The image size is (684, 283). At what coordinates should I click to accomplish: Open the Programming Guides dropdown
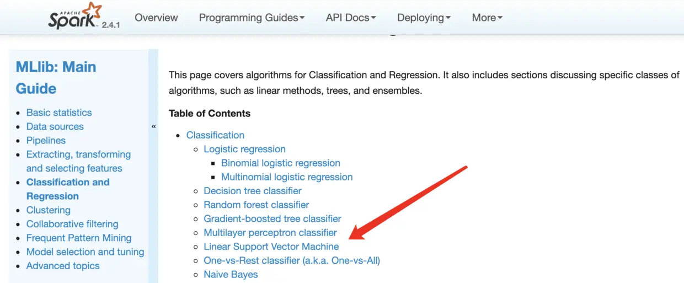pyautogui.click(x=252, y=18)
